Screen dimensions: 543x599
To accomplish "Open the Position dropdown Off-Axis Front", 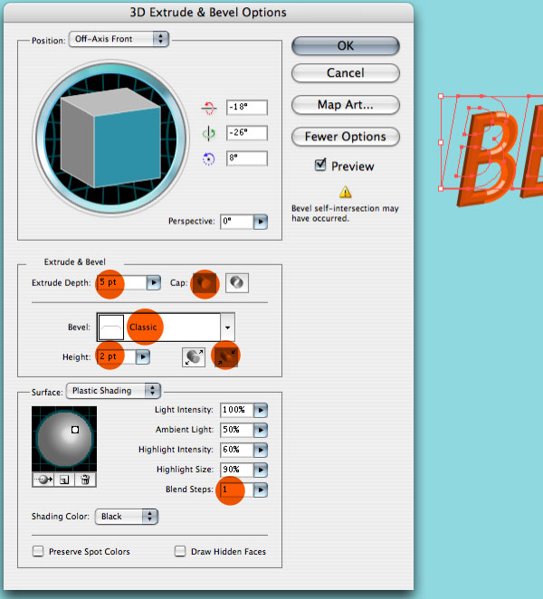I will click(119, 39).
